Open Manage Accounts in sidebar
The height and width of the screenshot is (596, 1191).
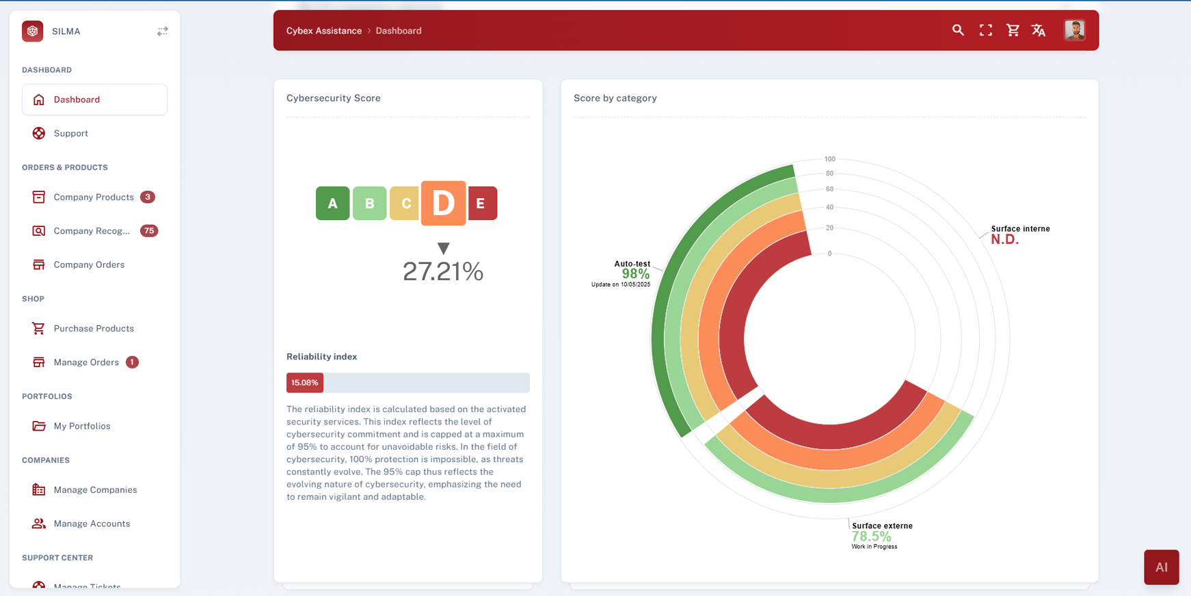pyautogui.click(x=92, y=524)
